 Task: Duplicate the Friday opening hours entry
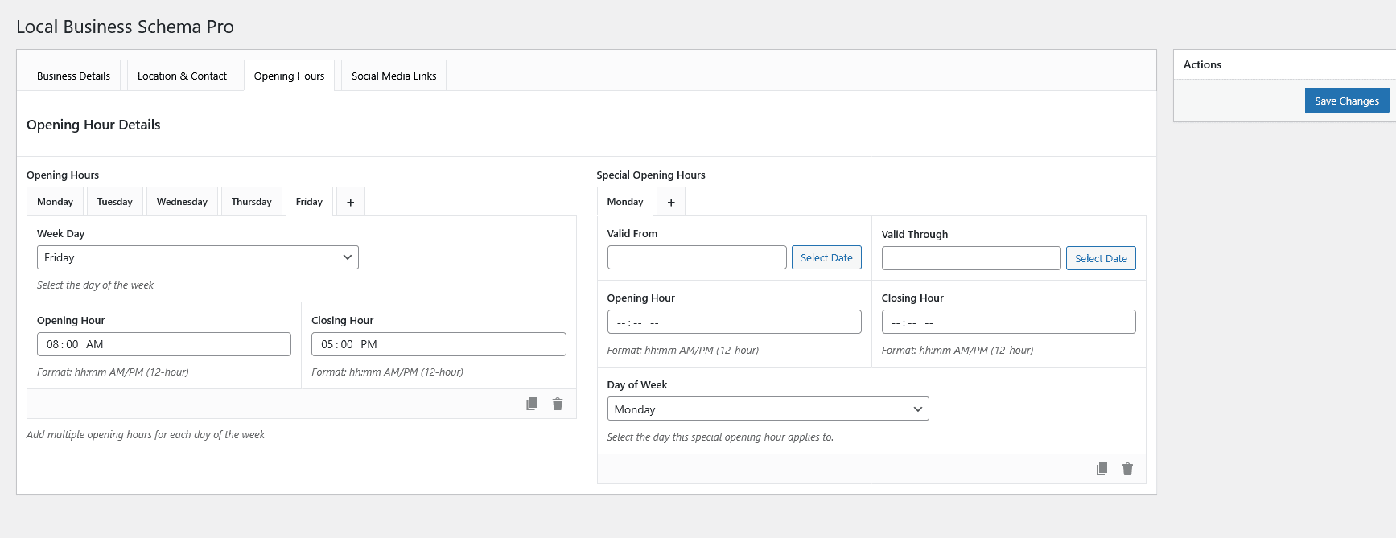pyautogui.click(x=532, y=404)
